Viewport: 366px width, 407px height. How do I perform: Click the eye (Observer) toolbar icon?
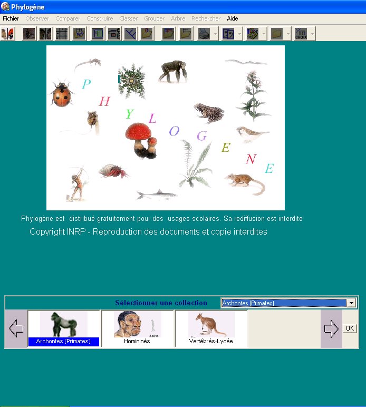coord(29,34)
